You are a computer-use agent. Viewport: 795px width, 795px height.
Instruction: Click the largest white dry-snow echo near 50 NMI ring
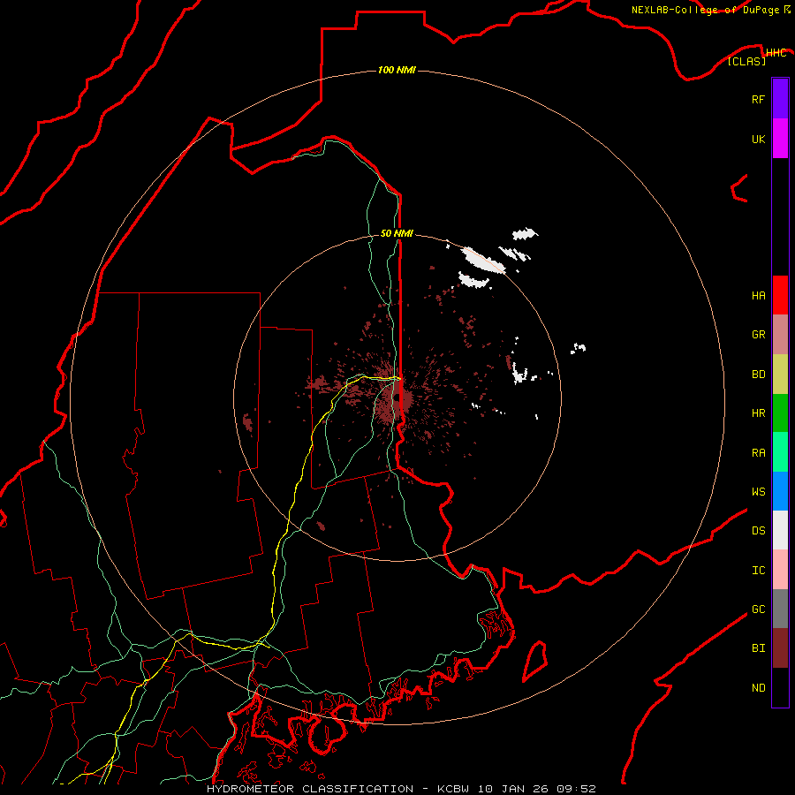(x=484, y=261)
